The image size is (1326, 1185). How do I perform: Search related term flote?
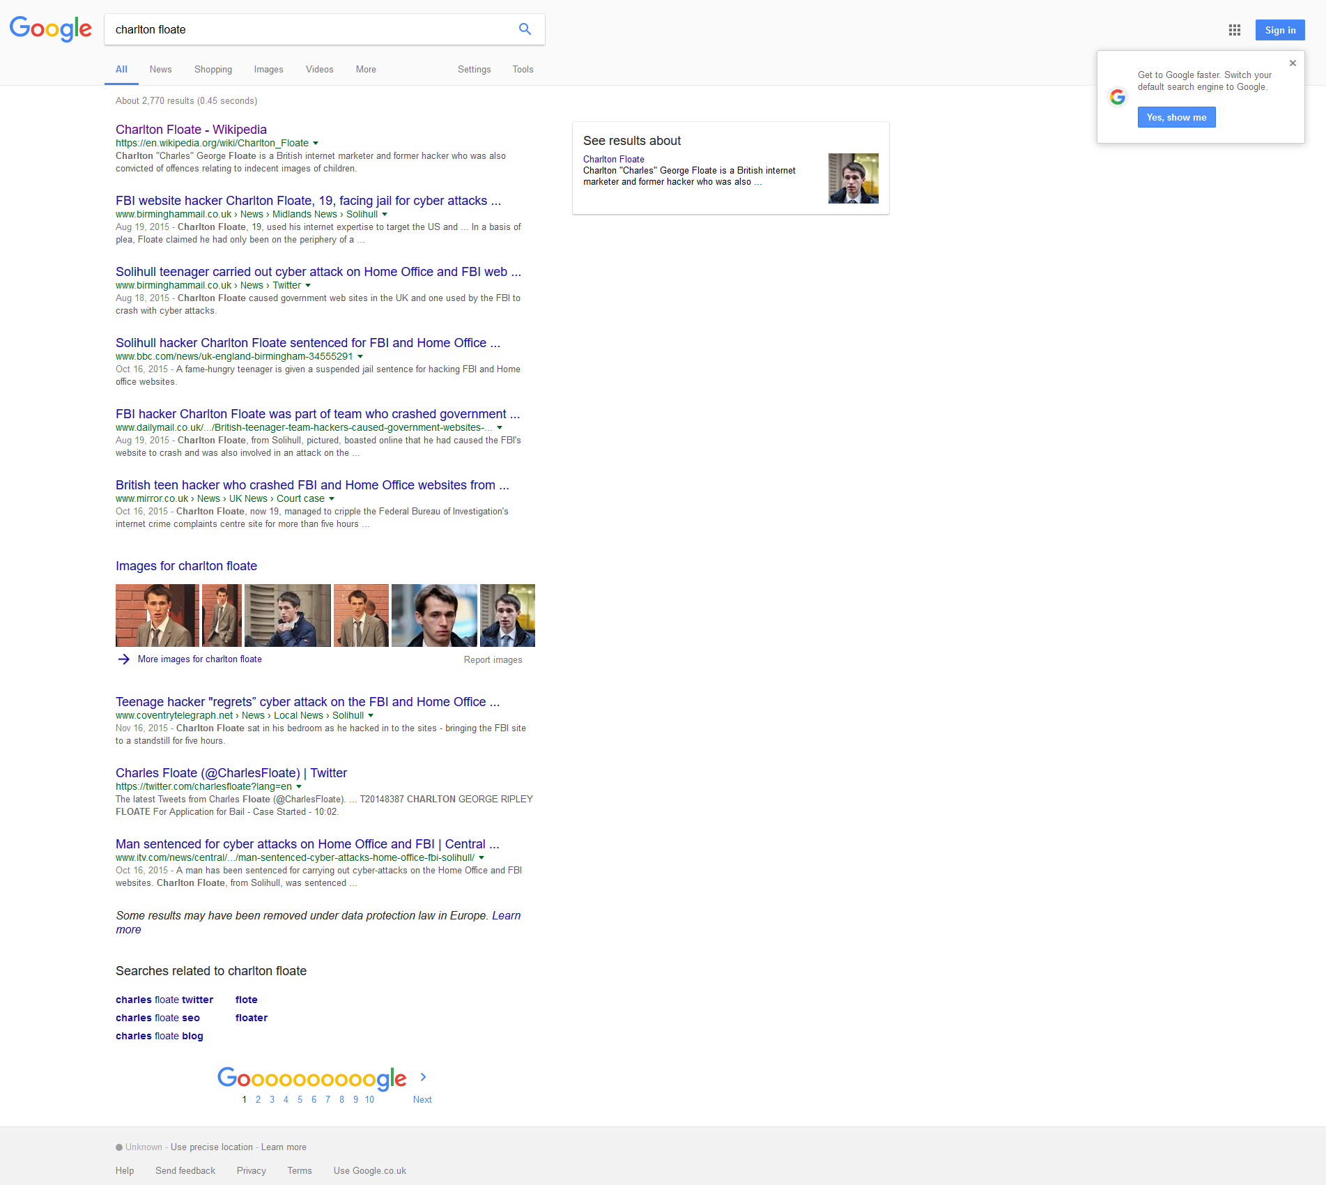point(247,1000)
